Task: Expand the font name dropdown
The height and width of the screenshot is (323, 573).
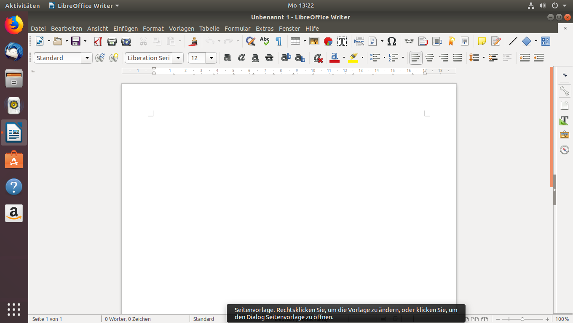Action: coord(178,58)
